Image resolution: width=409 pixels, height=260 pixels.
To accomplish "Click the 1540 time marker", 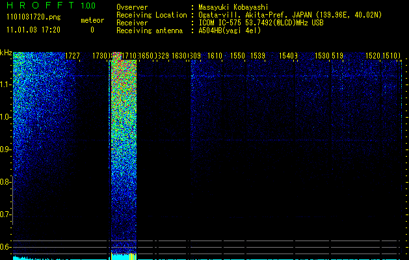I will coord(286,56).
